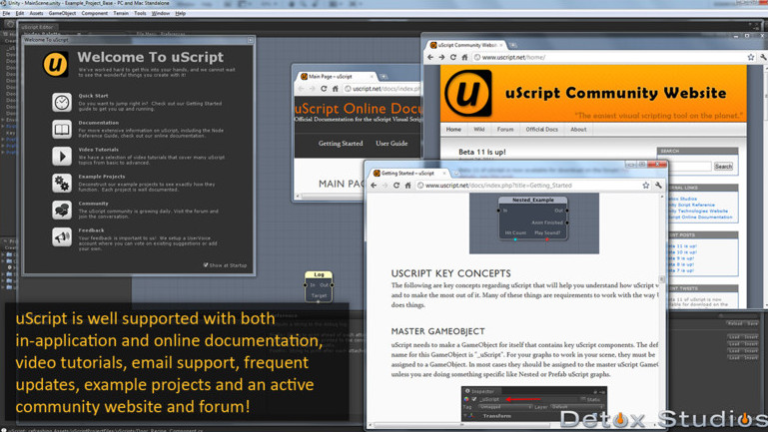Open the Help menu in Unity
This screenshot has height=432, width=768.
point(180,13)
